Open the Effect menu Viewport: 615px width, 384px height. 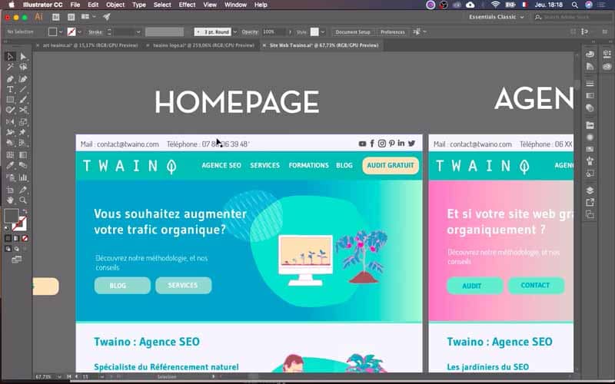(187, 5)
